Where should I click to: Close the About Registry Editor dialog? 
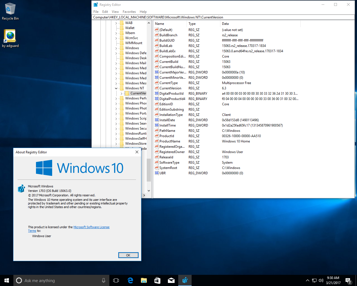click(137, 152)
